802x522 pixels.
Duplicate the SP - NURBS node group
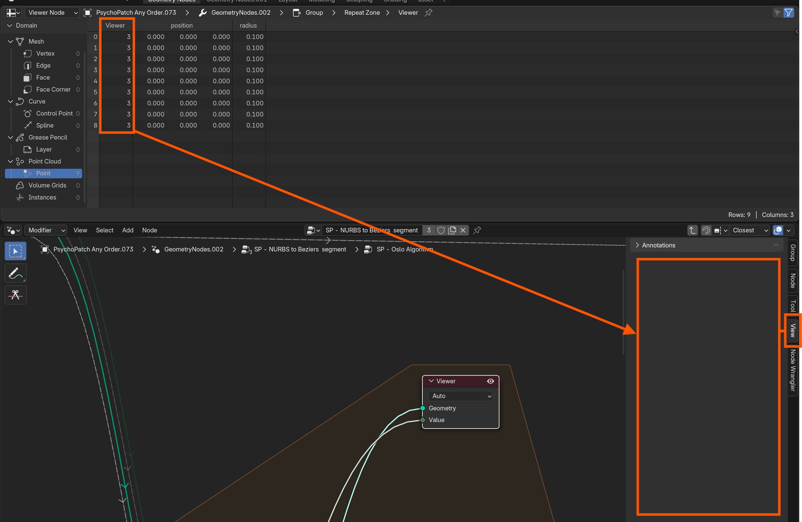(452, 230)
